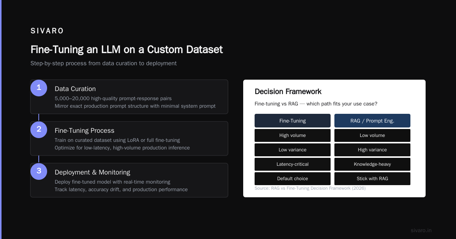456x239 pixels.
Task: Click the Default choice cell
Action: (293, 179)
